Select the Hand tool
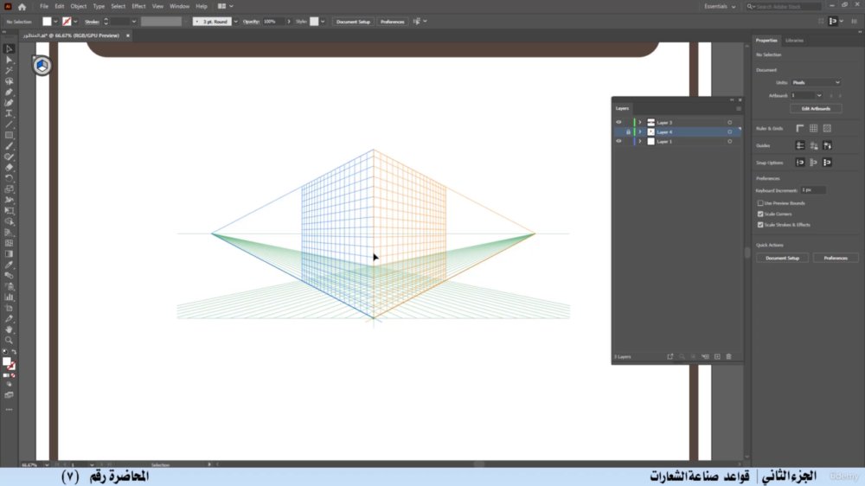Image resolution: width=865 pixels, height=486 pixels. pos(9,329)
